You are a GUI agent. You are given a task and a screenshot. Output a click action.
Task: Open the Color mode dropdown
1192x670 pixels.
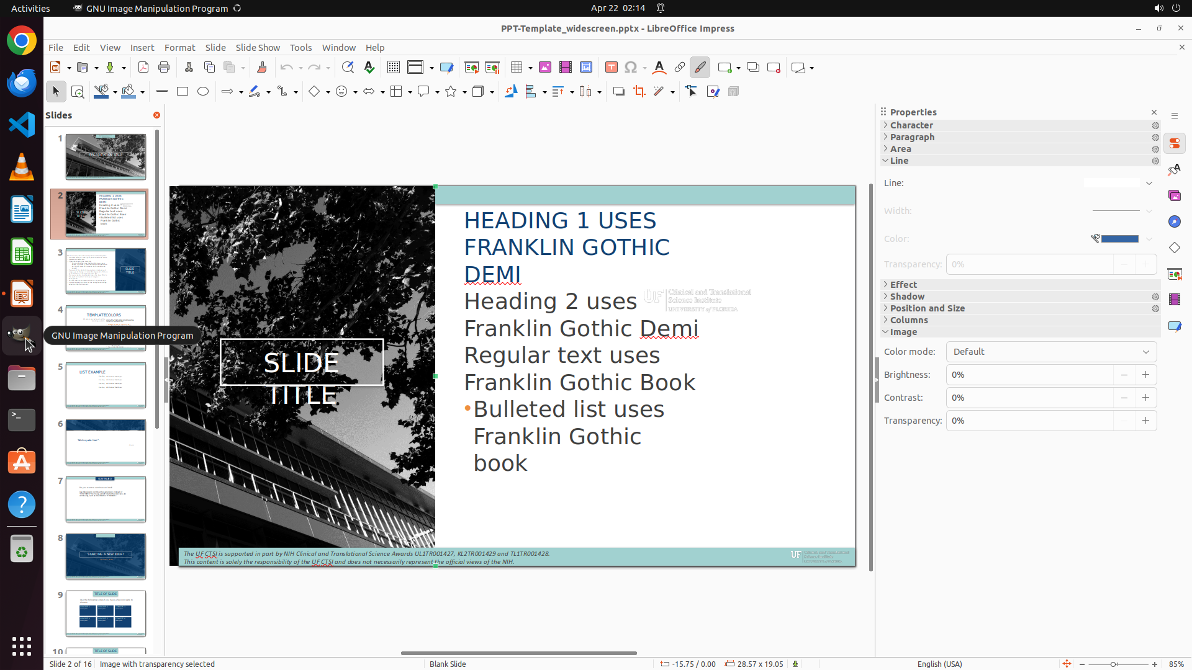tap(1050, 352)
